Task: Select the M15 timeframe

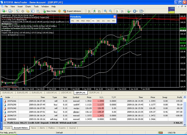Action: pos(83,21)
